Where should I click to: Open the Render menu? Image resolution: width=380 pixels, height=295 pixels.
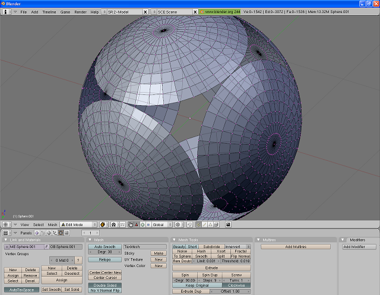tap(80, 12)
